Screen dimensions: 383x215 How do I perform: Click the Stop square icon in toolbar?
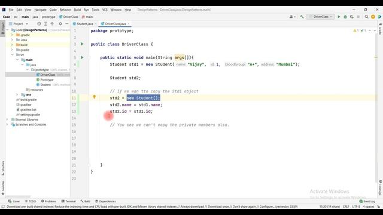pos(358,17)
